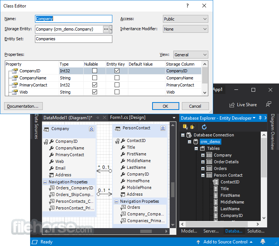This screenshot has width=279, height=246.
Task: Click the notification bell in the status bar
Action: tap(263, 242)
